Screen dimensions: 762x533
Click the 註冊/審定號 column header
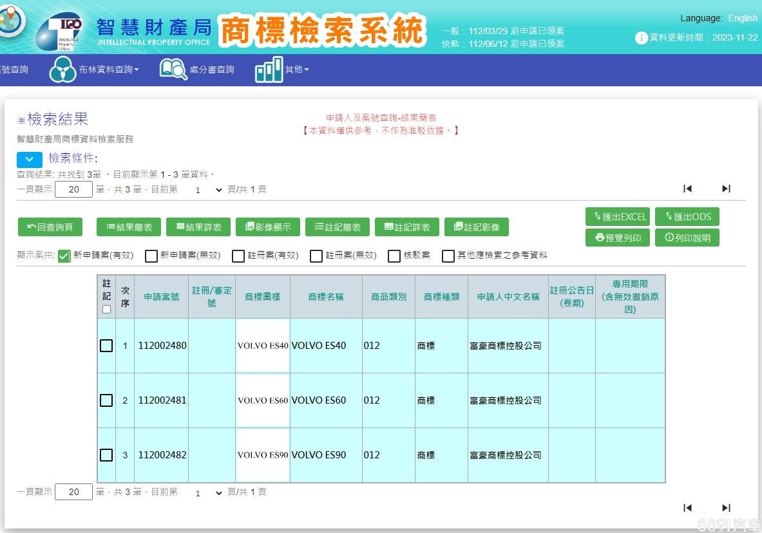[x=212, y=297]
